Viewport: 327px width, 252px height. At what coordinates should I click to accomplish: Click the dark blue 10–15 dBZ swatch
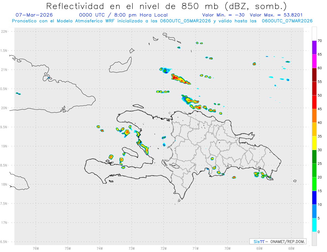(x=314, y=198)
